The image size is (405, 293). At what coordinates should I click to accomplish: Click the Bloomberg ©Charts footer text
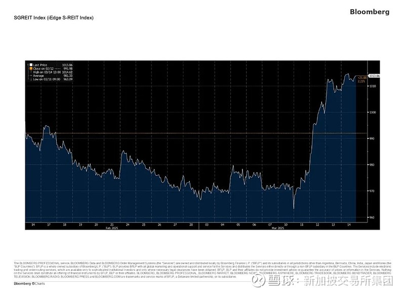tap(29, 284)
